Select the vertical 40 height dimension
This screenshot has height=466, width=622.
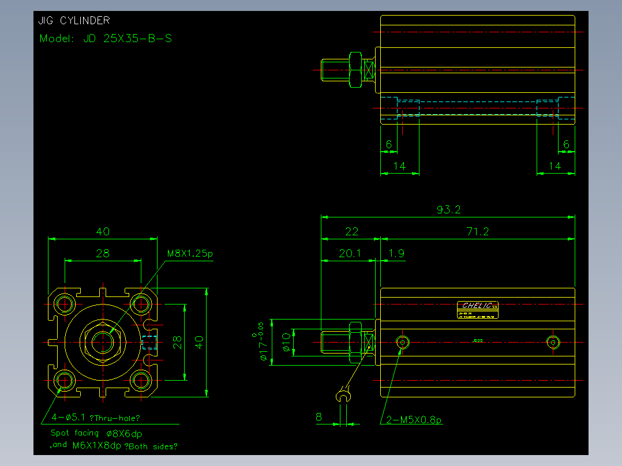(199, 342)
